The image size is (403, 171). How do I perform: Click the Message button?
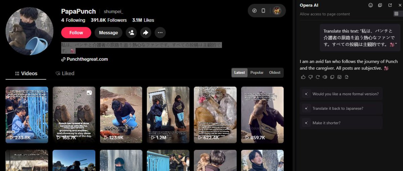[x=108, y=33]
